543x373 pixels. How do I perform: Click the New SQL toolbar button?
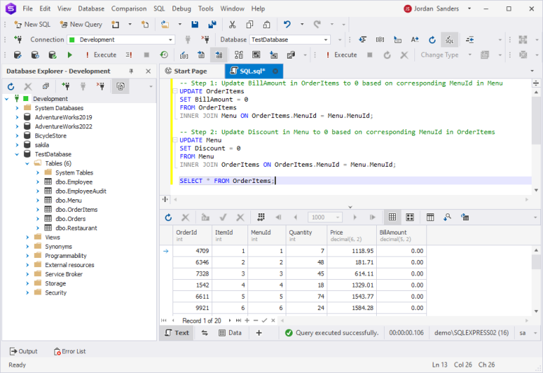point(33,24)
